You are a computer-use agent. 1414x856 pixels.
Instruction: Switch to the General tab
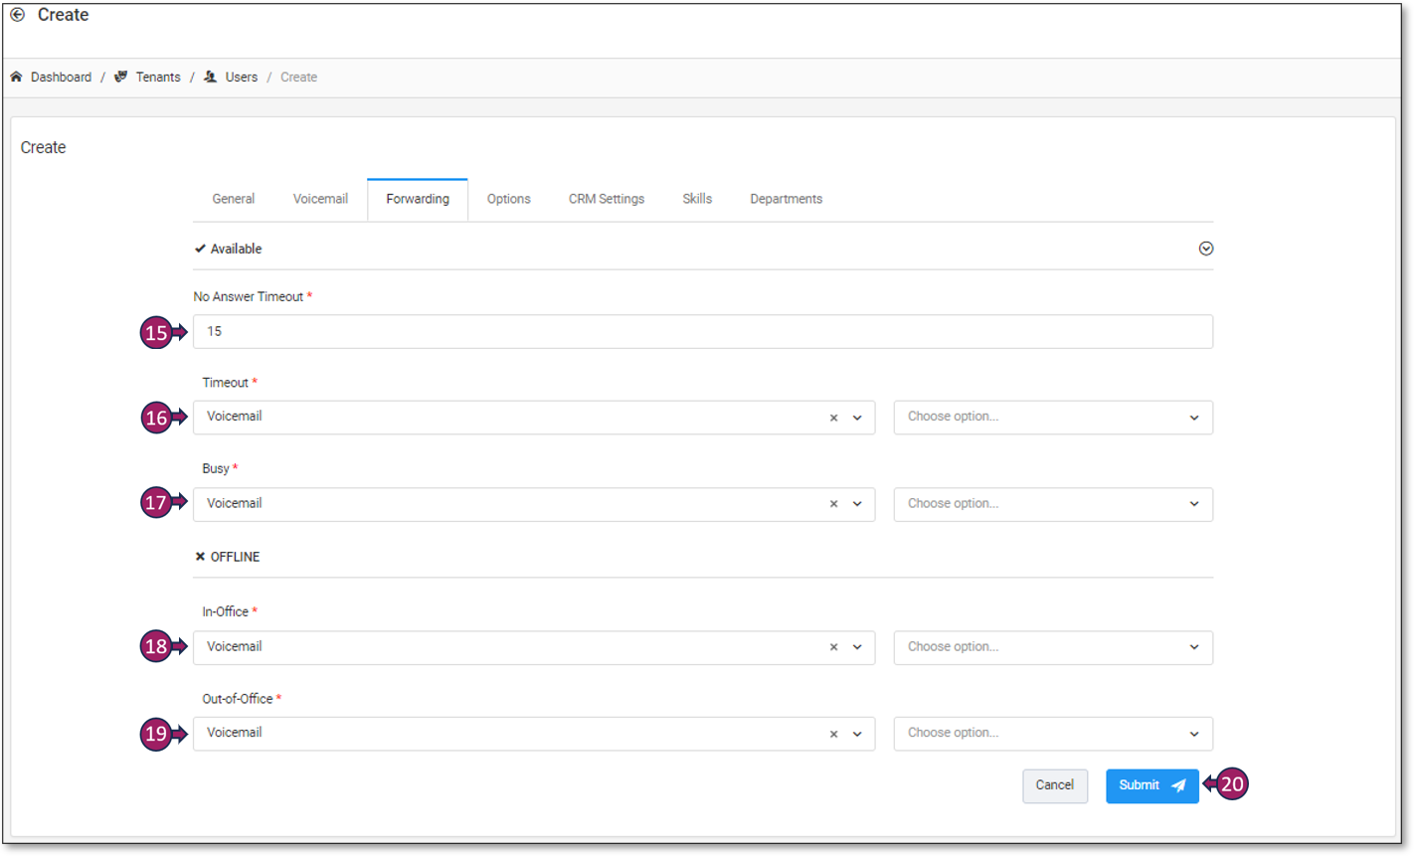[x=233, y=200]
